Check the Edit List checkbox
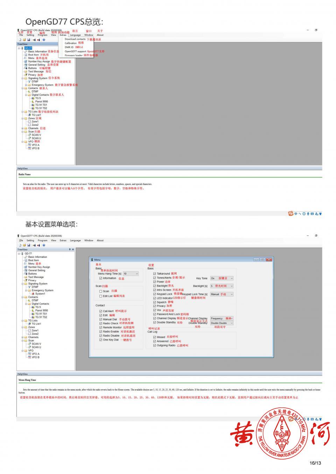Screen dimensions: 336x474 tap(101, 296)
